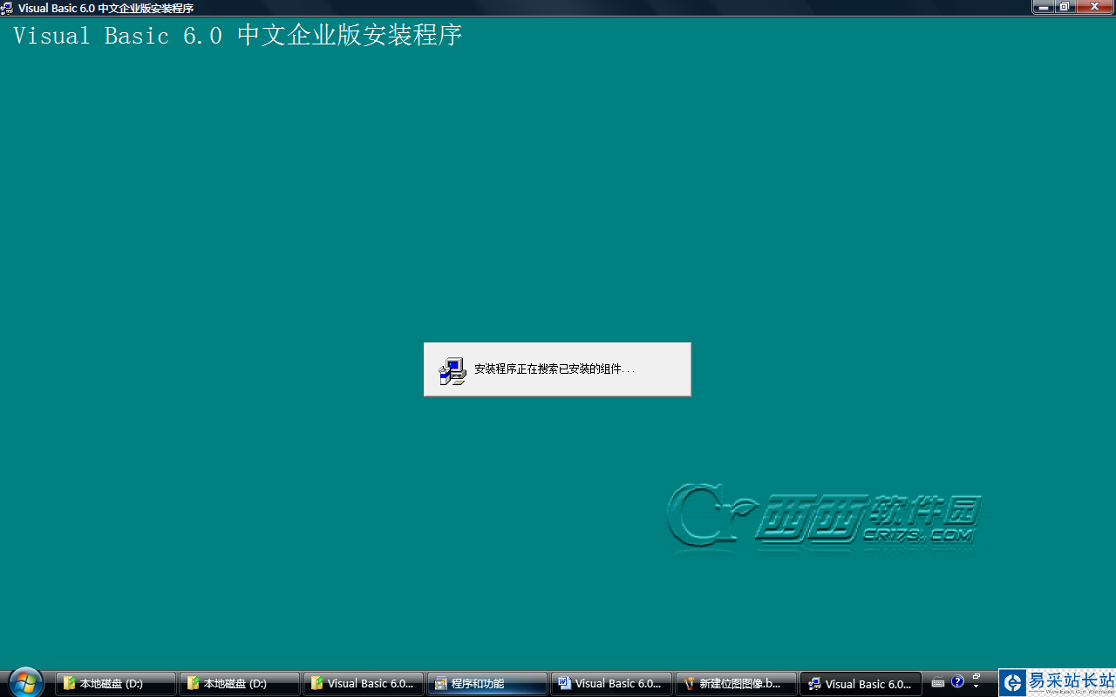This screenshot has height=697, width=1116.
Task: Select the Visual Basic 6.0 setup taskbar button
Action: (861, 684)
